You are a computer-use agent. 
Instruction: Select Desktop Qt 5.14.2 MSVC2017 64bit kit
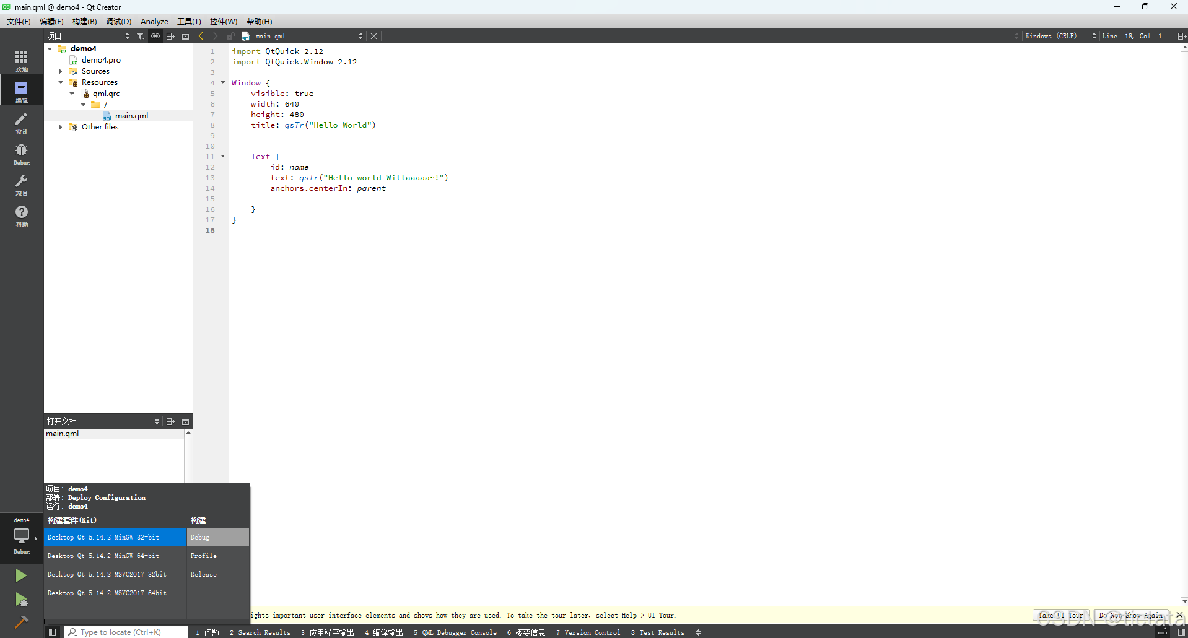tap(115, 593)
